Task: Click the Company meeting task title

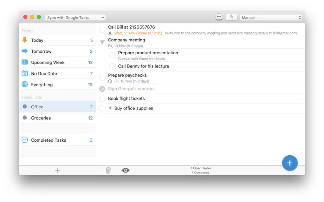Action: point(127,40)
